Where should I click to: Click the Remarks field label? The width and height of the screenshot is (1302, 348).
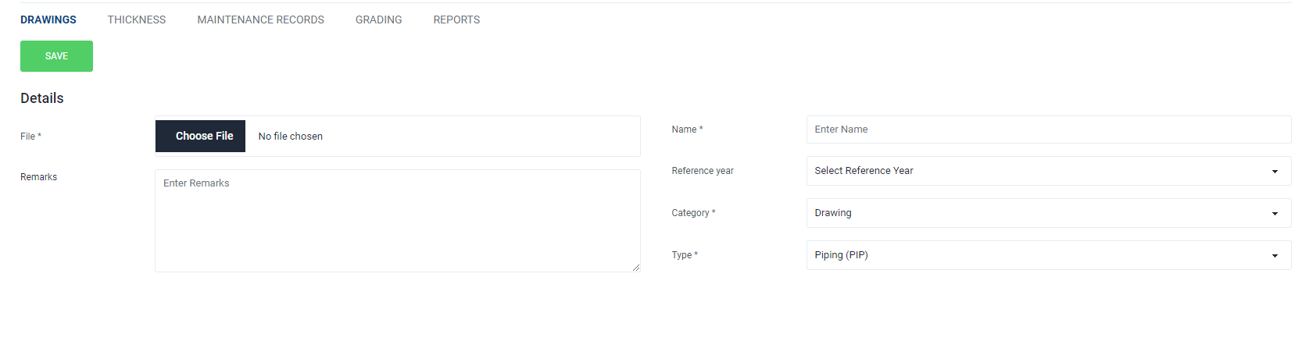click(x=39, y=177)
